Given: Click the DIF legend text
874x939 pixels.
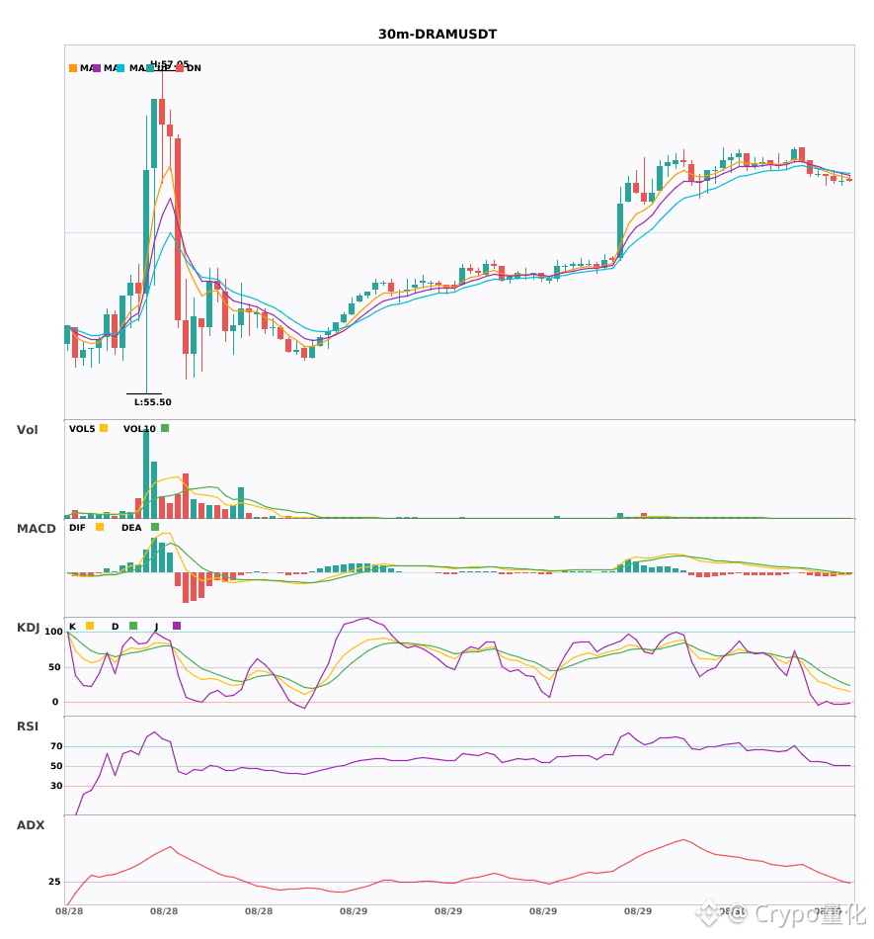Looking at the screenshot, I should click(77, 528).
